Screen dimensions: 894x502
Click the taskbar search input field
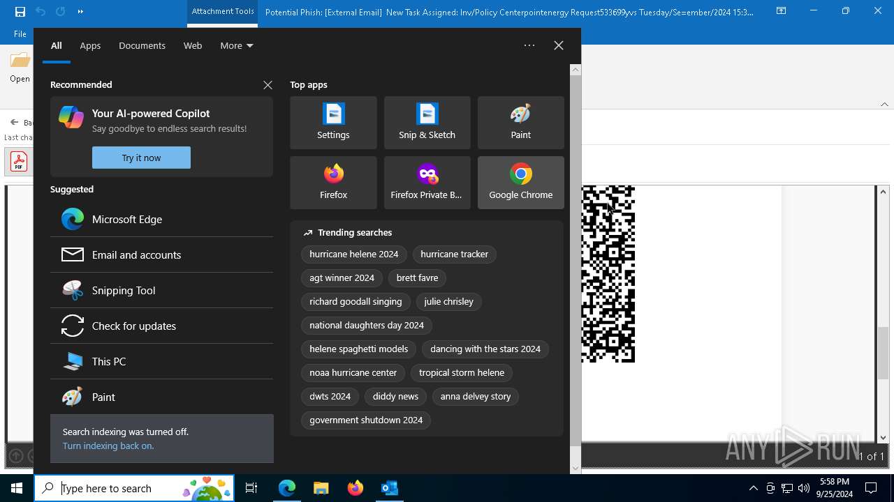[x=134, y=488]
